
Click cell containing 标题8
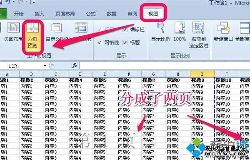178,80
